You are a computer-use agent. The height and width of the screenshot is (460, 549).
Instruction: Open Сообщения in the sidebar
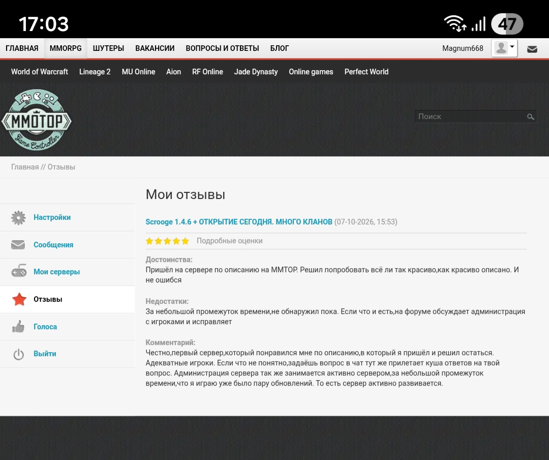(x=53, y=245)
